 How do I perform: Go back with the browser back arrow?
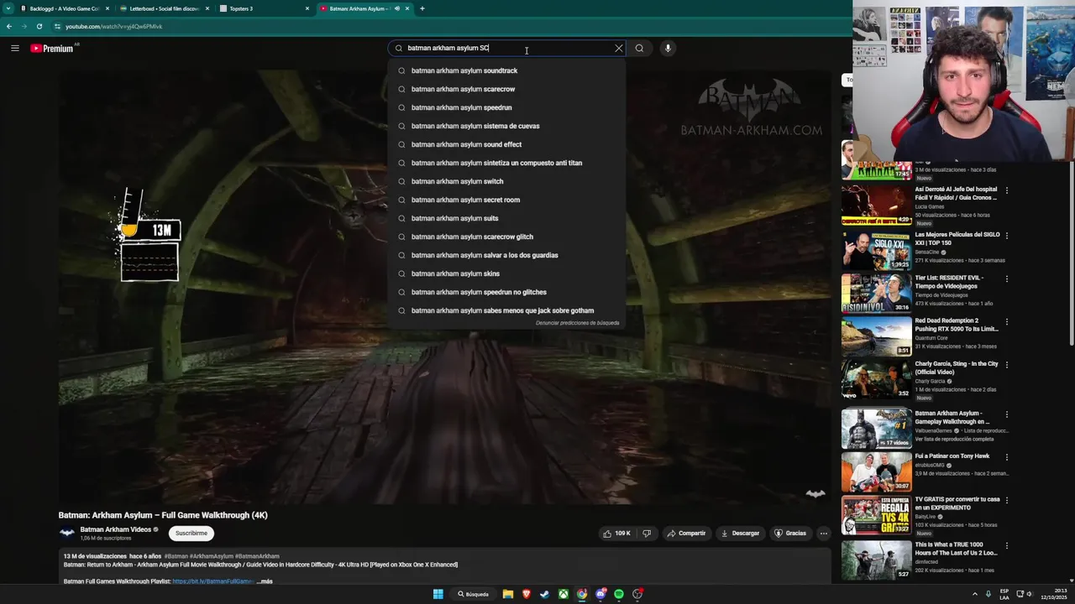pyautogui.click(x=8, y=26)
